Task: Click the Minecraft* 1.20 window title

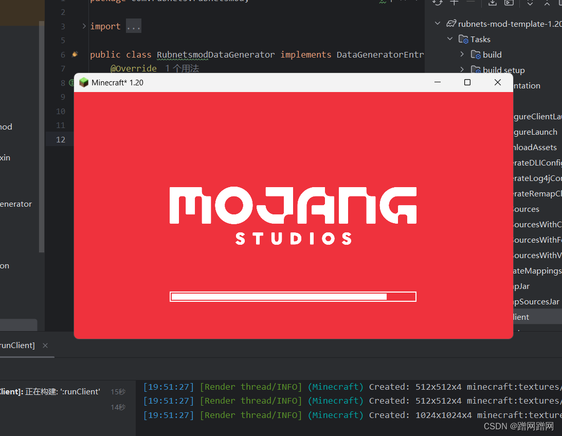Action: [x=117, y=83]
